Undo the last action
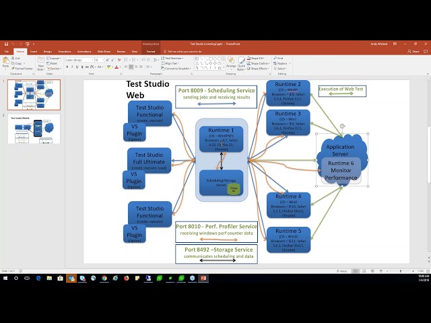This screenshot has height=323, width=431. coord(13,44)
